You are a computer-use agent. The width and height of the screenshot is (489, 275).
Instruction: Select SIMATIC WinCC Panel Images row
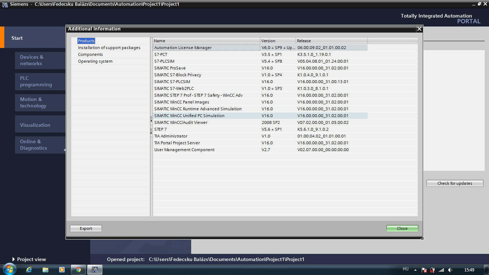coord(260,102)
